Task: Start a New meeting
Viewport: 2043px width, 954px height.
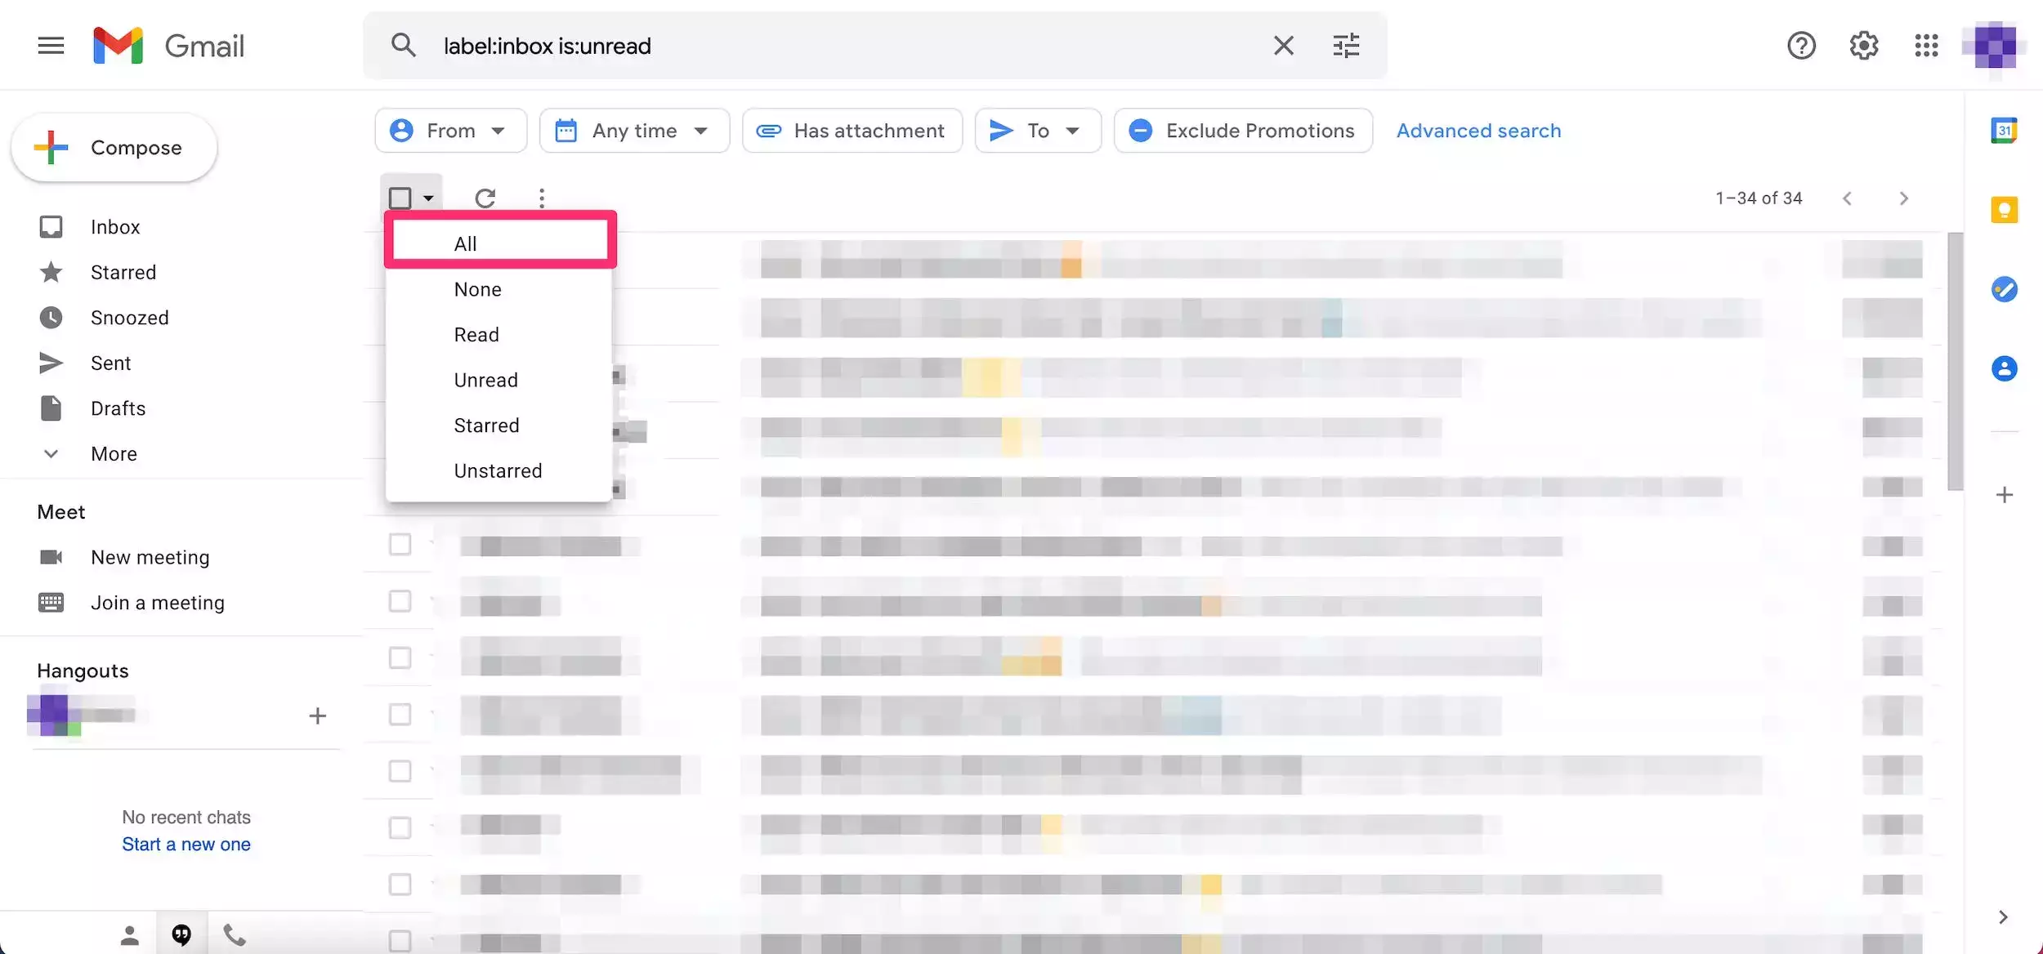Action: coord(150,558)
